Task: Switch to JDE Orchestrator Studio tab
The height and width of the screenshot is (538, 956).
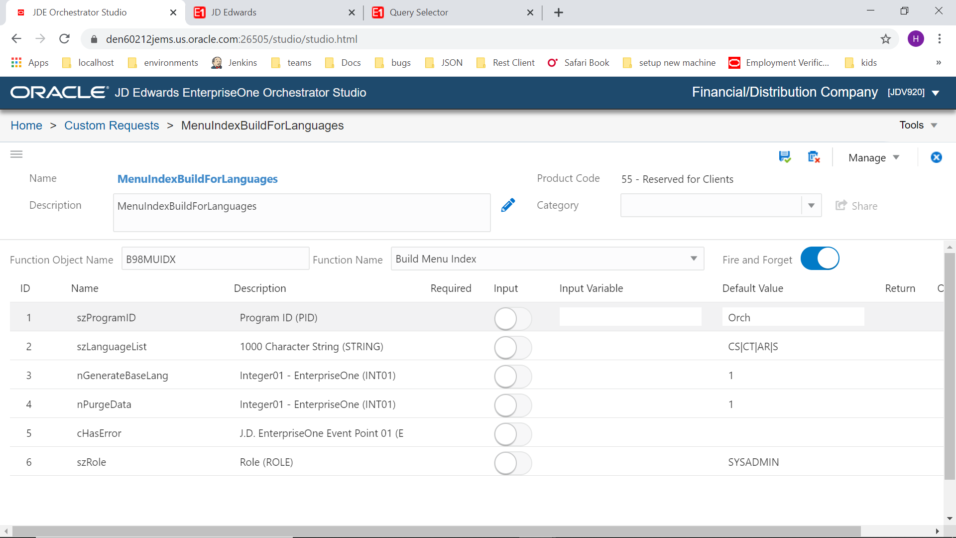Action: click(96, 12)
